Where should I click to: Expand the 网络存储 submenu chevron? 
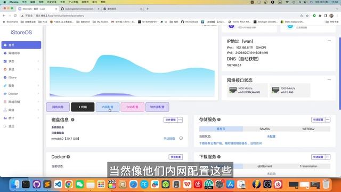tap(38, 102)
